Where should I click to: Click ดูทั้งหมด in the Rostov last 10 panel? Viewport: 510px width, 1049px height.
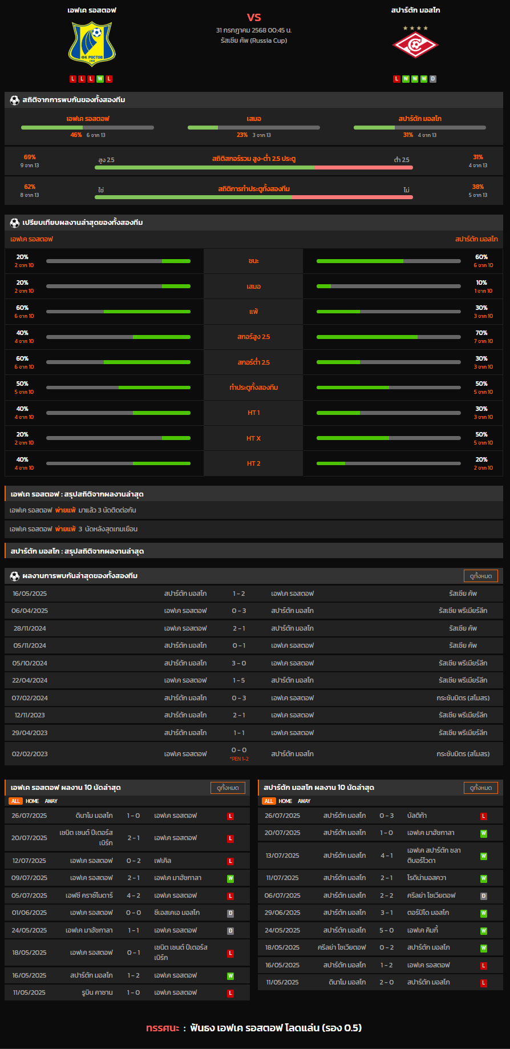pos(228,788)
